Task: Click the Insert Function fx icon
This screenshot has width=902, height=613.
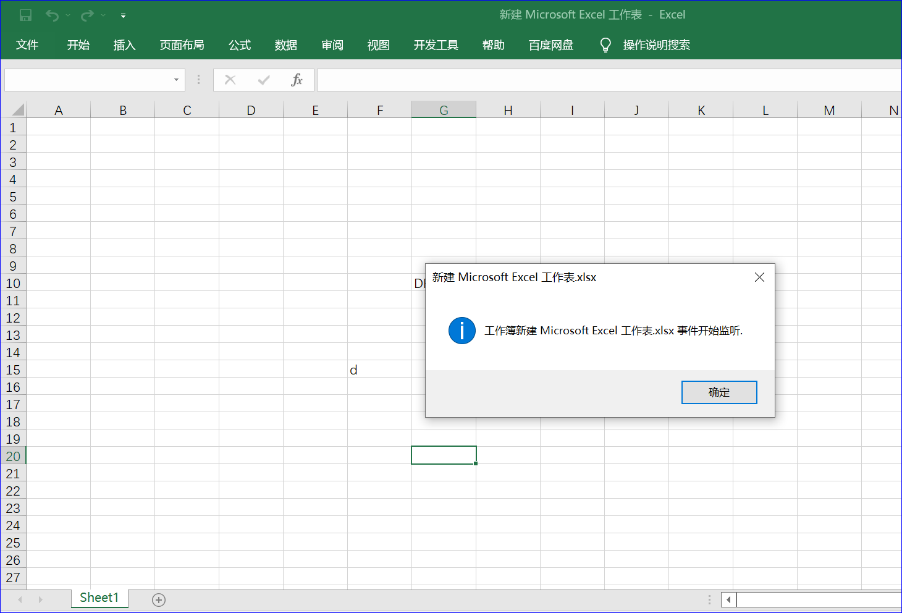Action: [297, 80]
